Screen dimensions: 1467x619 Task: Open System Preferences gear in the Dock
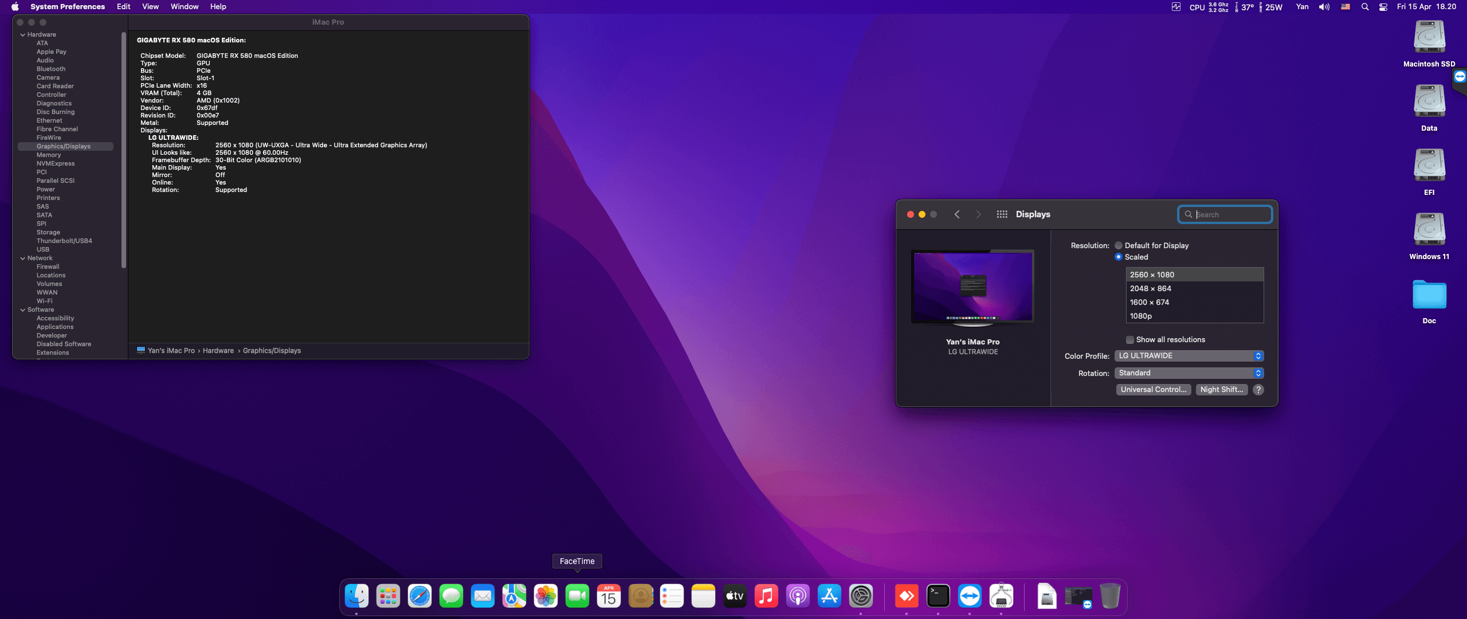[x=861, y=597]
